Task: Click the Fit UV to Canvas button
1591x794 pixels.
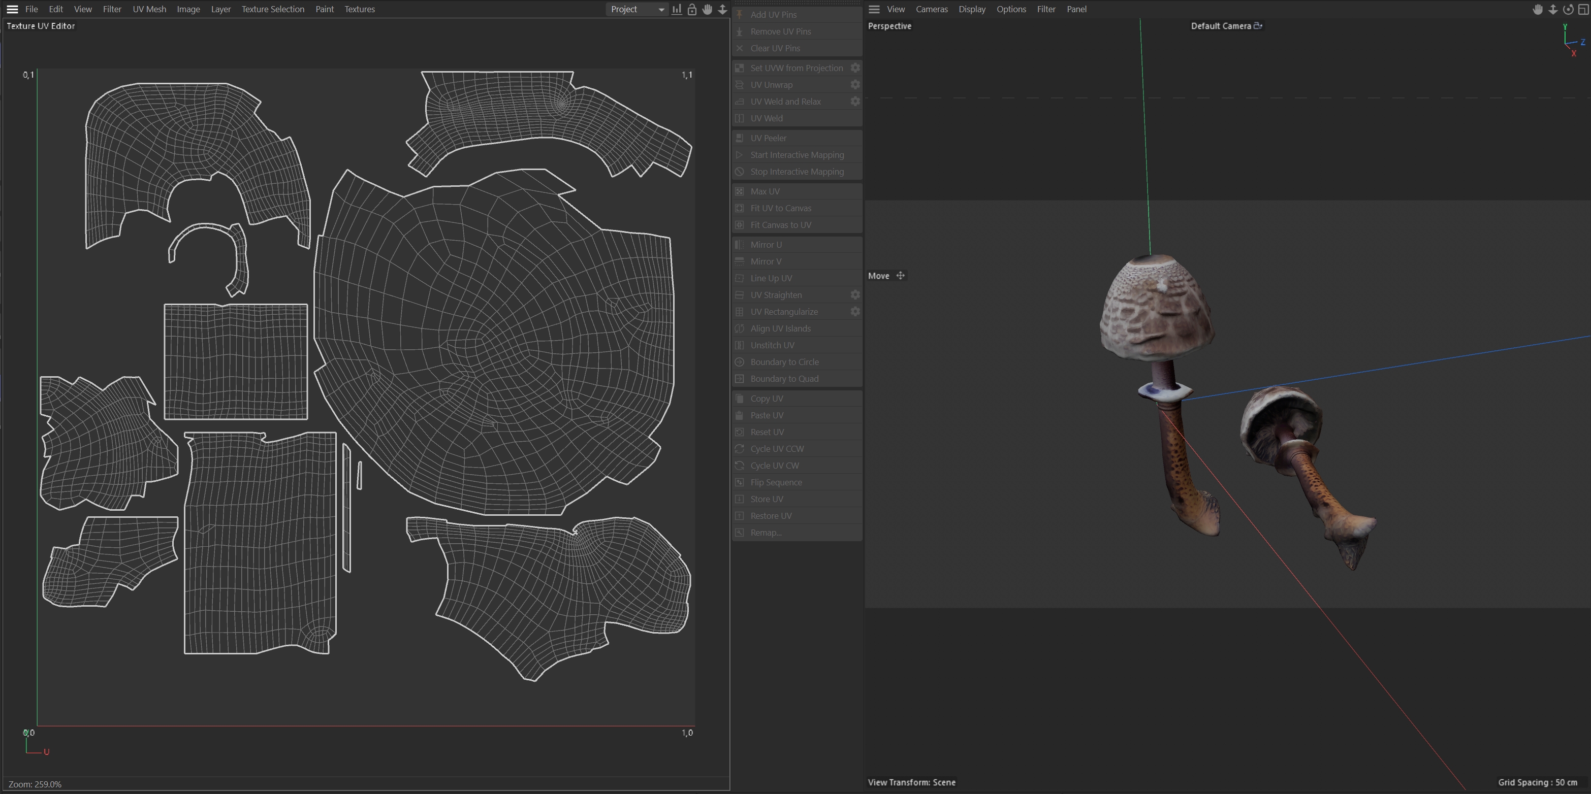Action: (x=781, y=208)
